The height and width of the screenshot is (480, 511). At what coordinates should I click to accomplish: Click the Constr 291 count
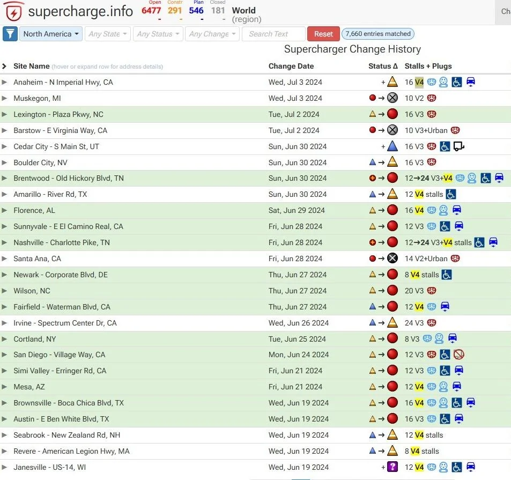(x=175, y=10)
